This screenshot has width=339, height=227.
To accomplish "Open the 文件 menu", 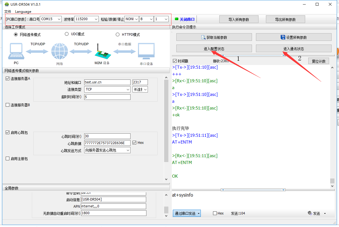I will point(8,12).
